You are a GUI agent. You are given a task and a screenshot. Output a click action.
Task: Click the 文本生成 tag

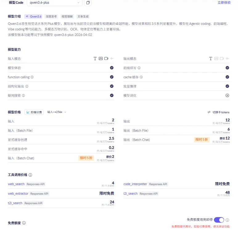(x=83, y=17)
